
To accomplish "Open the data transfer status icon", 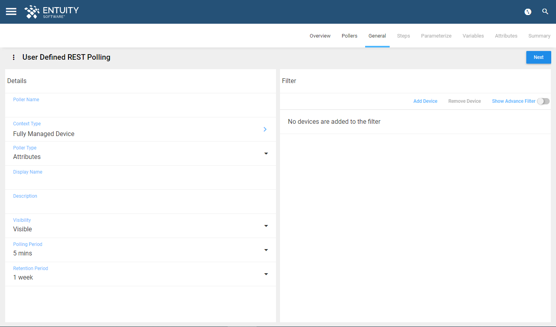I will 528,12.
